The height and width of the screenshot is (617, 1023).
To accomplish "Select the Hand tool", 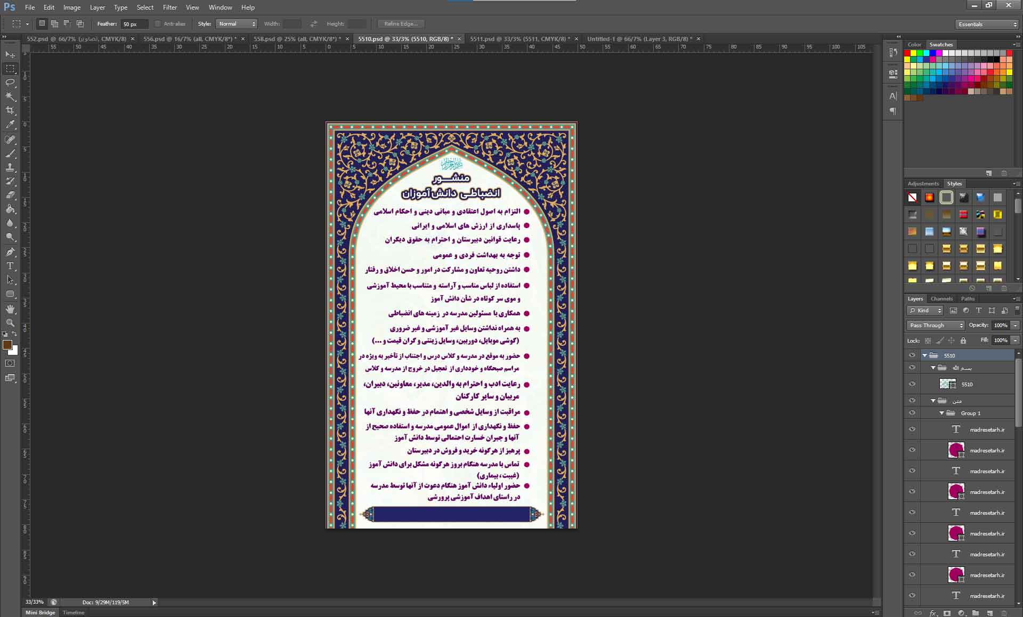I will (10, 309).
